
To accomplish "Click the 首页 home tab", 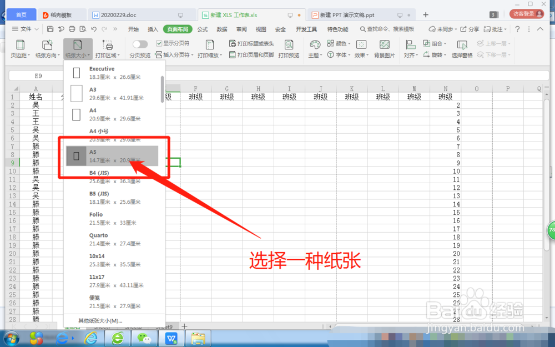I will (x=21, y=14).
